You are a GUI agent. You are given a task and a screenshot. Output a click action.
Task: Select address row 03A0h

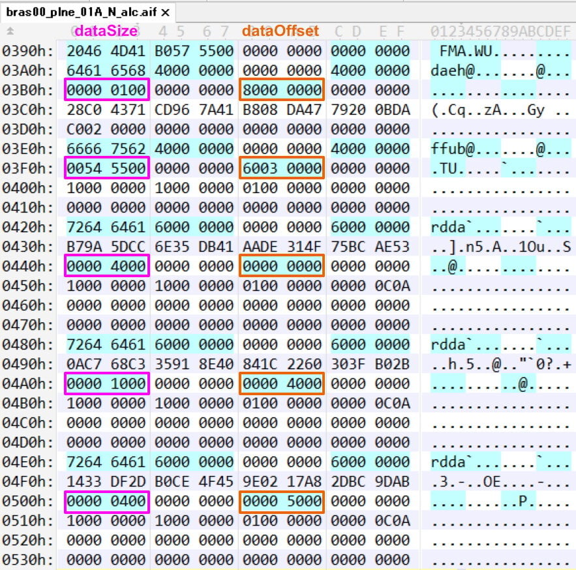tap(27, 70)
